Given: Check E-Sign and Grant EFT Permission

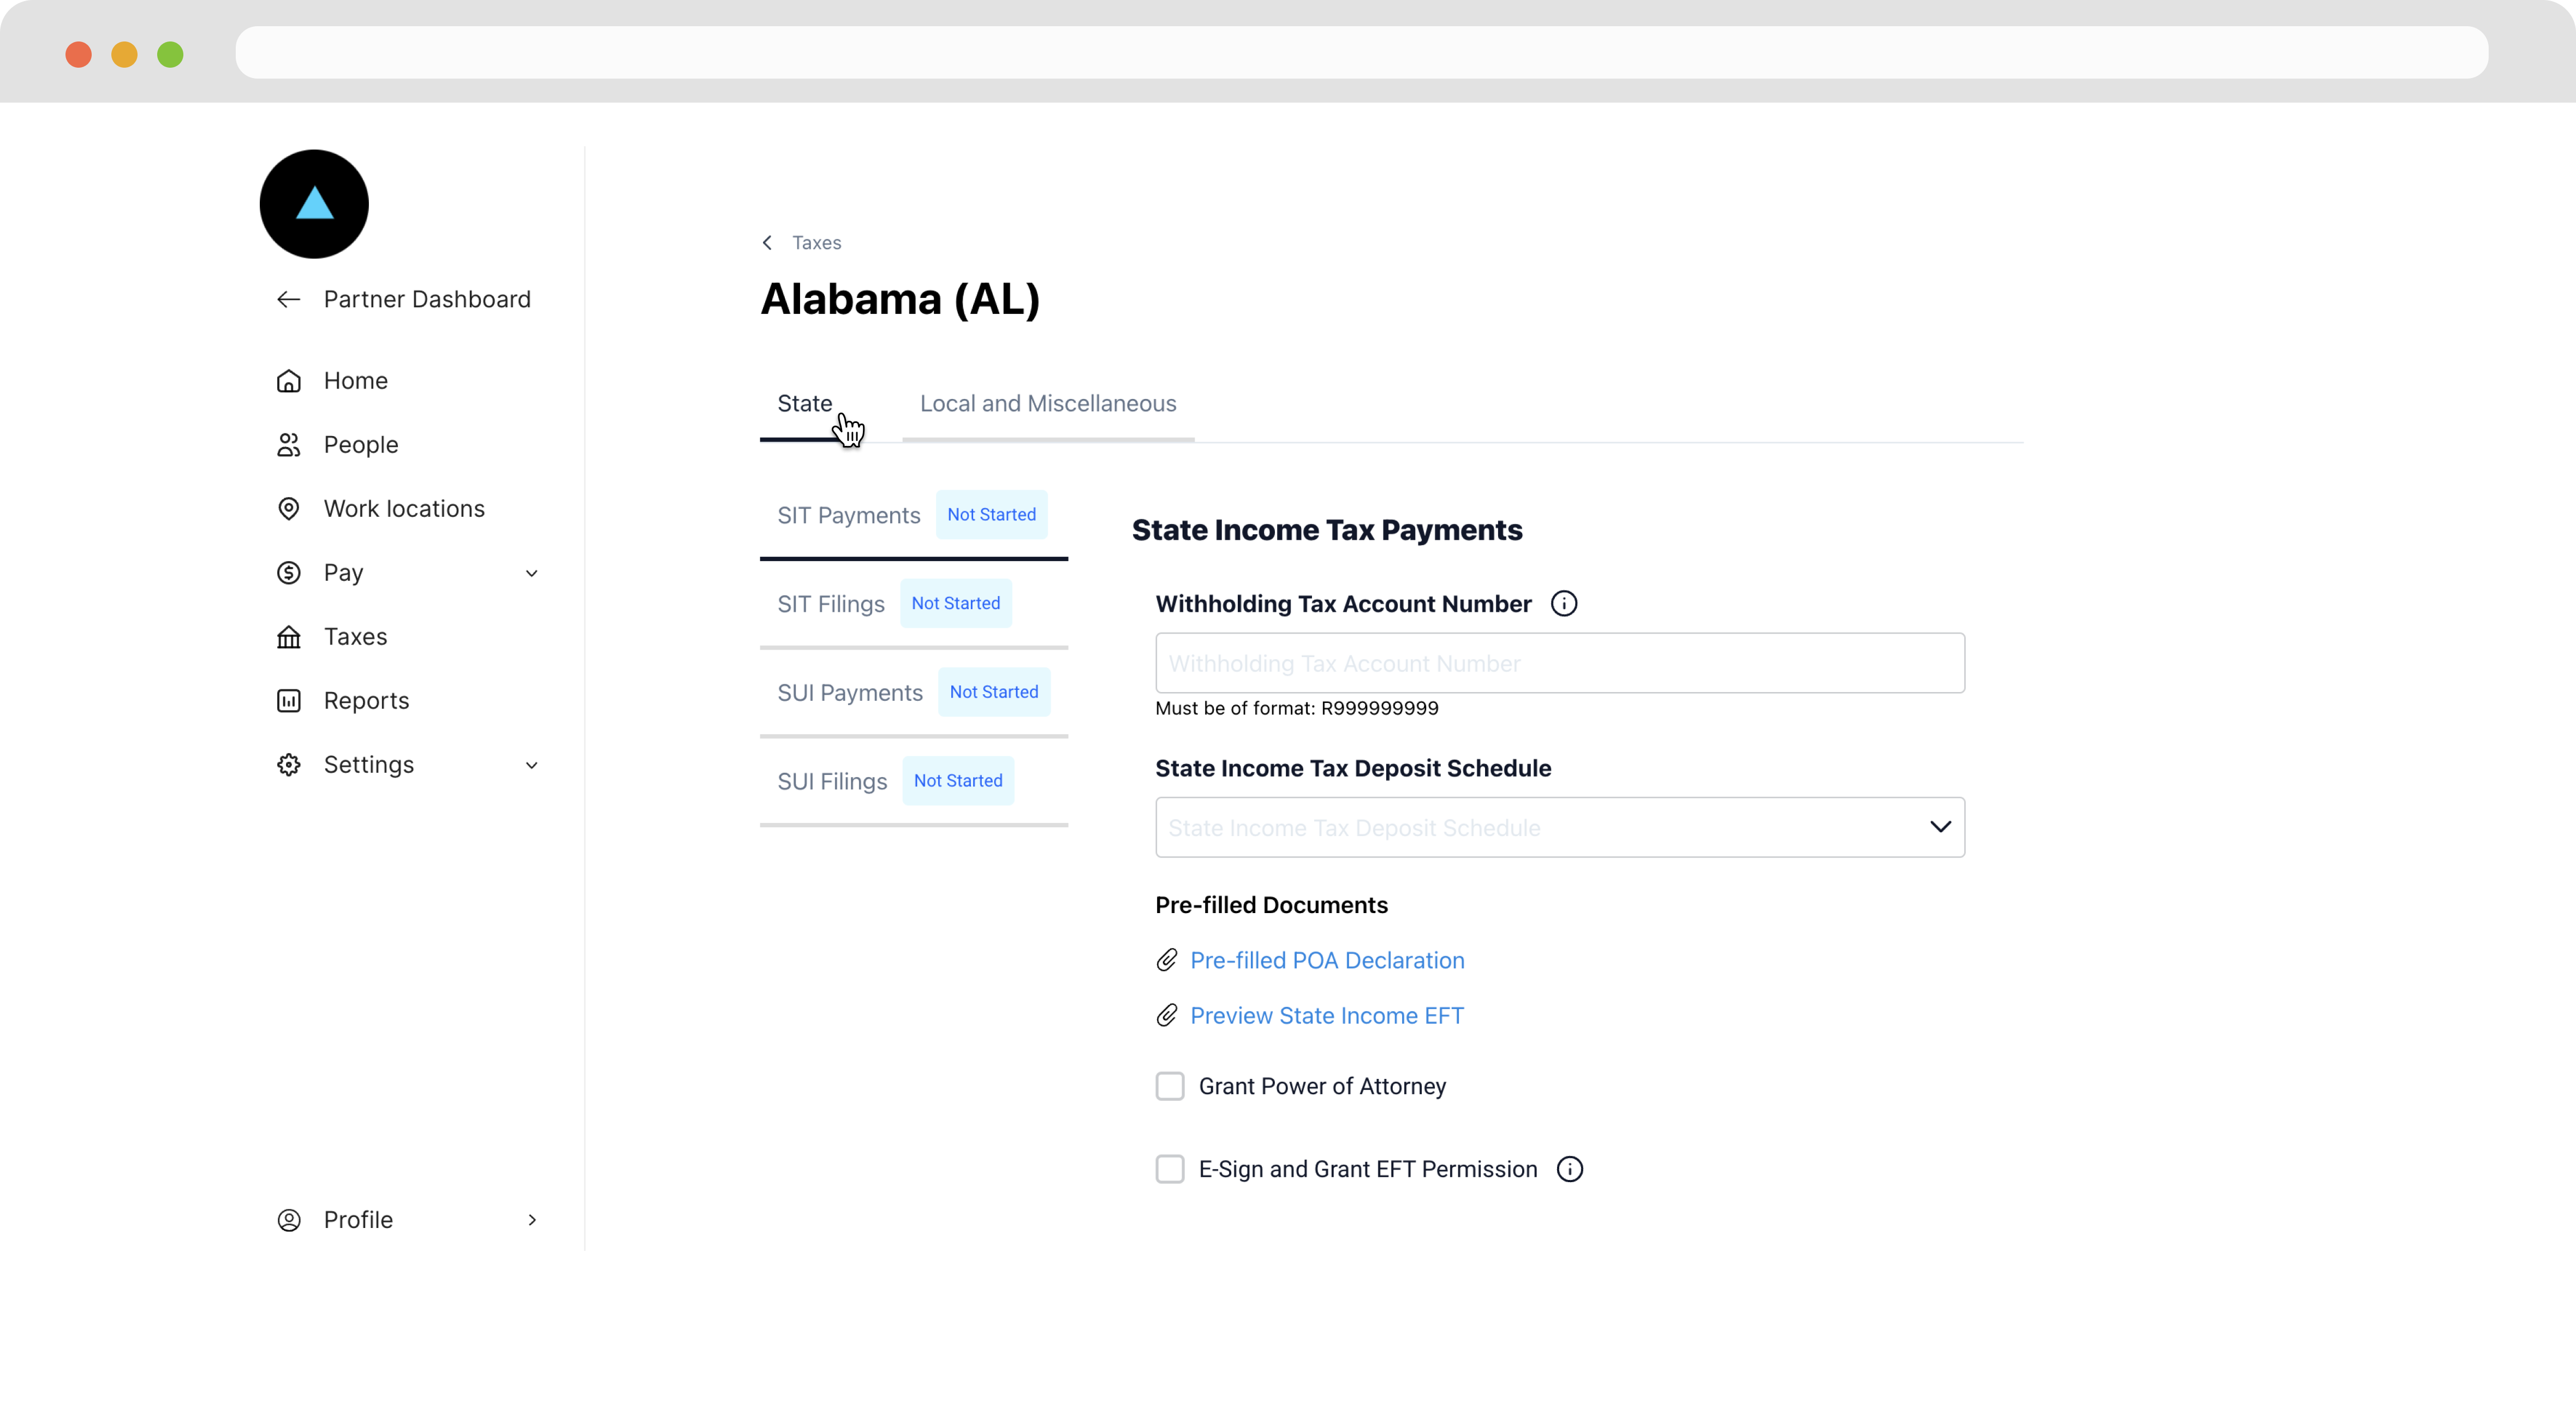Looking at the screenshot, I should click(x=1170, y=1169).
